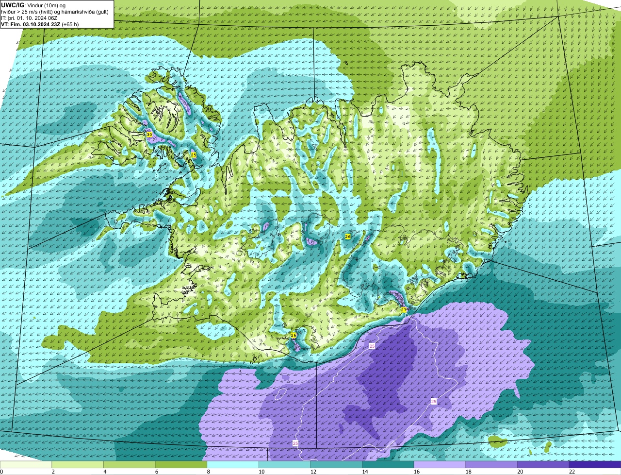The width and height of the screenshot is (621, 475).
Task: Click the 20–22 m/s violet legend swatch
Action: [x=543, y=464]
